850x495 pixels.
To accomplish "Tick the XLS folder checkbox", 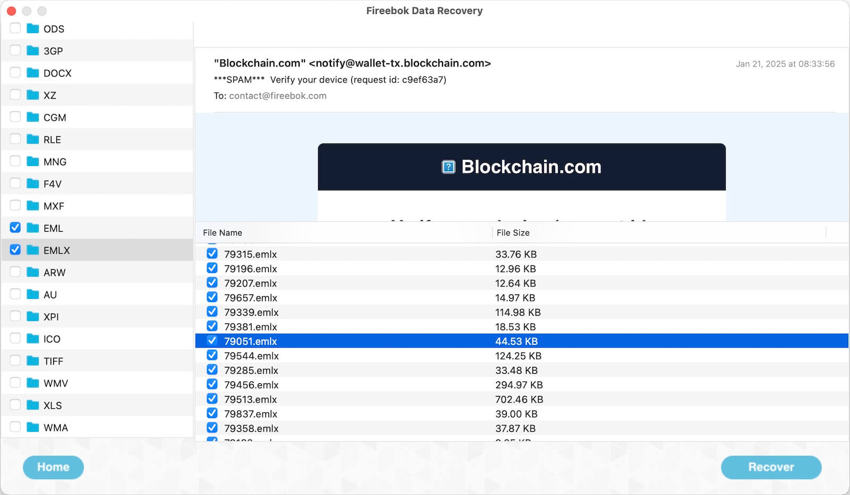I will (x=15, y=405).
